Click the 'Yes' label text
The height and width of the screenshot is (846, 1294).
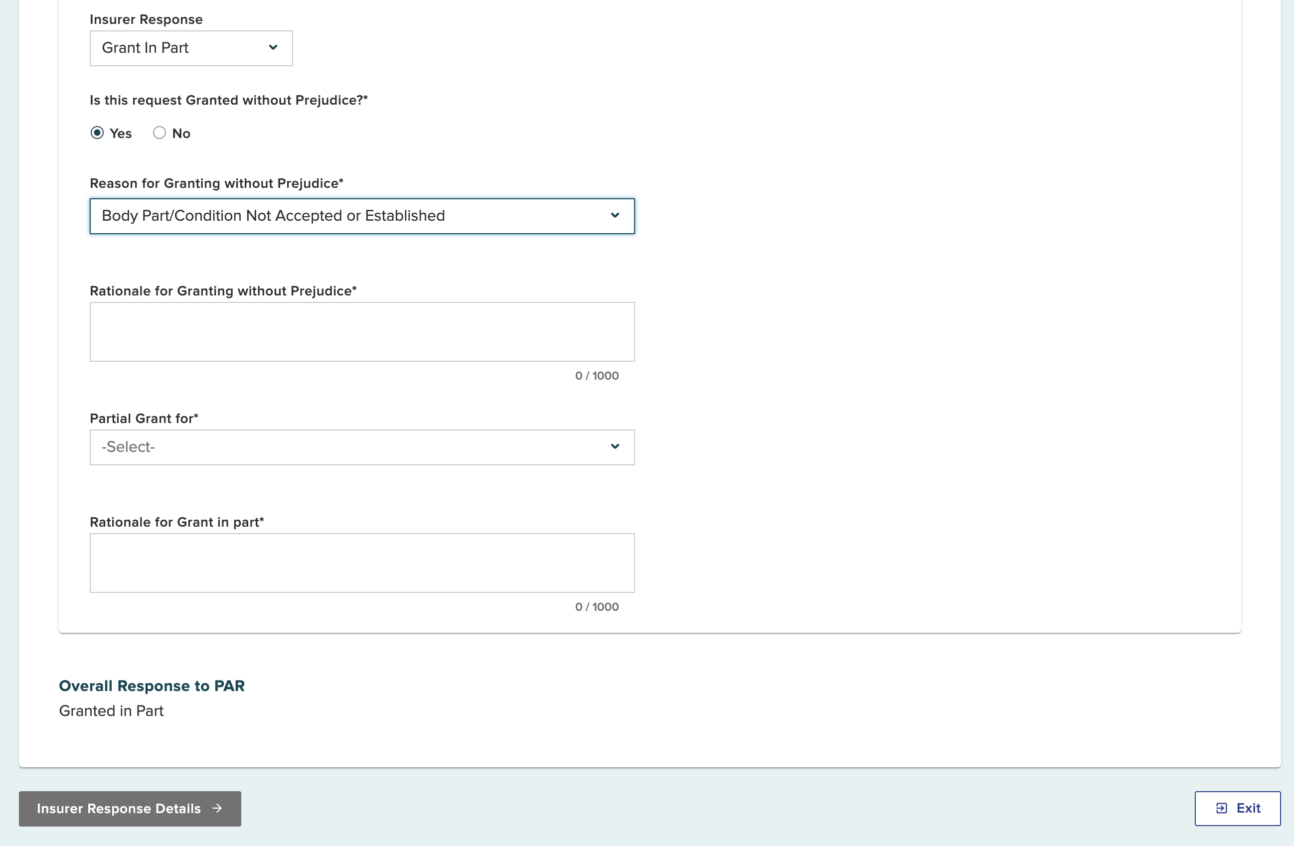[121, 134]
